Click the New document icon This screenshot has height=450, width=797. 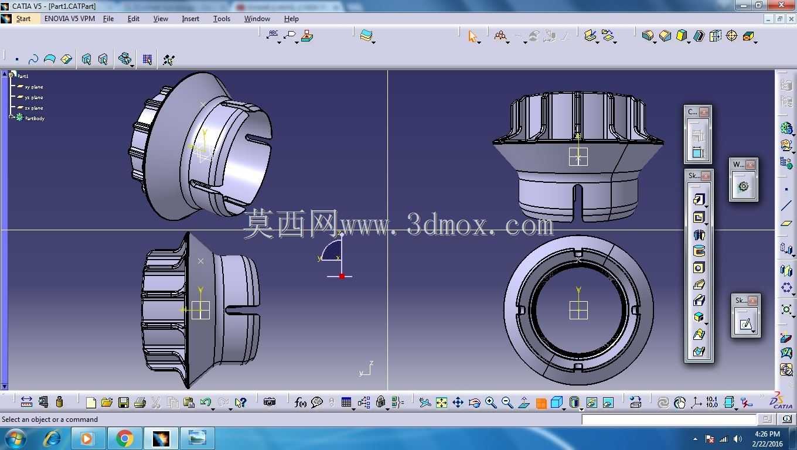(x=91, y=403)
